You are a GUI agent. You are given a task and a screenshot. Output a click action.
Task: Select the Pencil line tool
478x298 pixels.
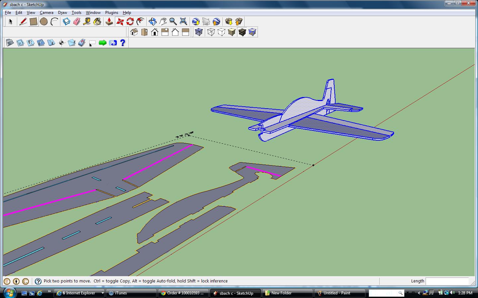click(x=23, y=22)
